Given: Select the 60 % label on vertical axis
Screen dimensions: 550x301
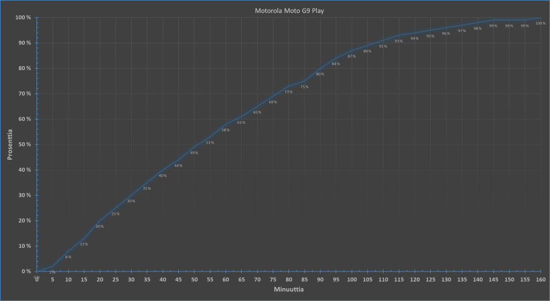Looking at the screenshot, I should 24,119.
